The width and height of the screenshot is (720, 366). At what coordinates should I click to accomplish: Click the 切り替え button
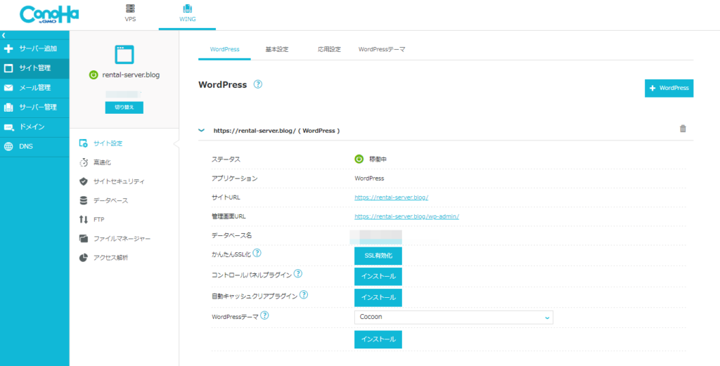pyautogui.click(x=124, y=107)
